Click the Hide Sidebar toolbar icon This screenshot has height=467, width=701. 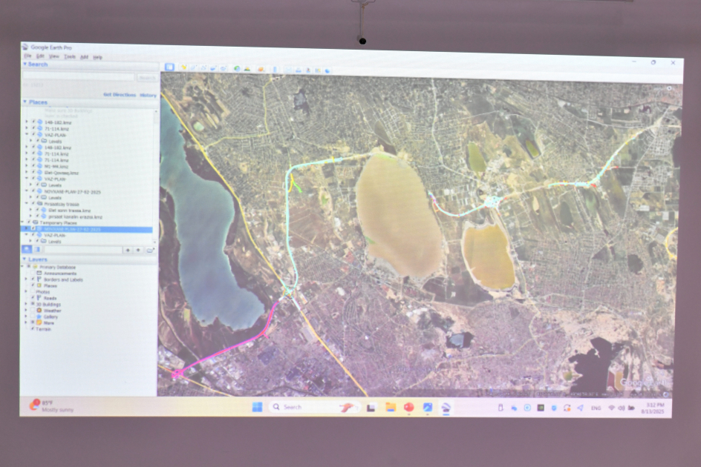(169, 67)
